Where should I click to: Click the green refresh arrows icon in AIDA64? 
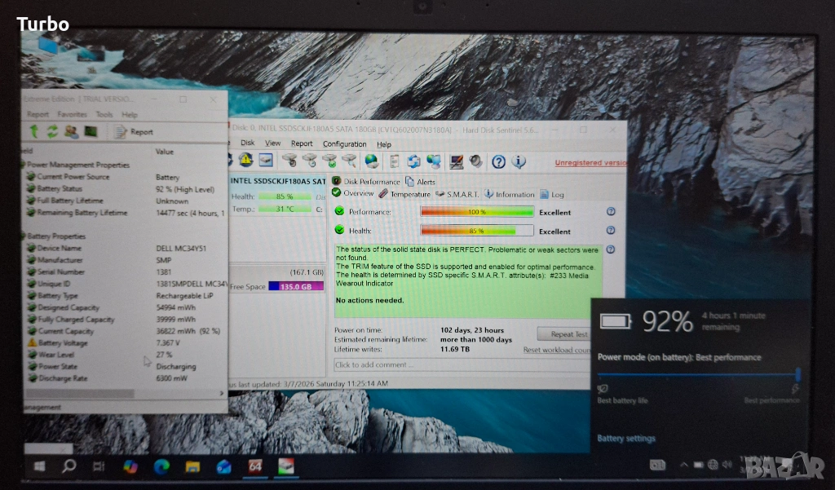52,131
